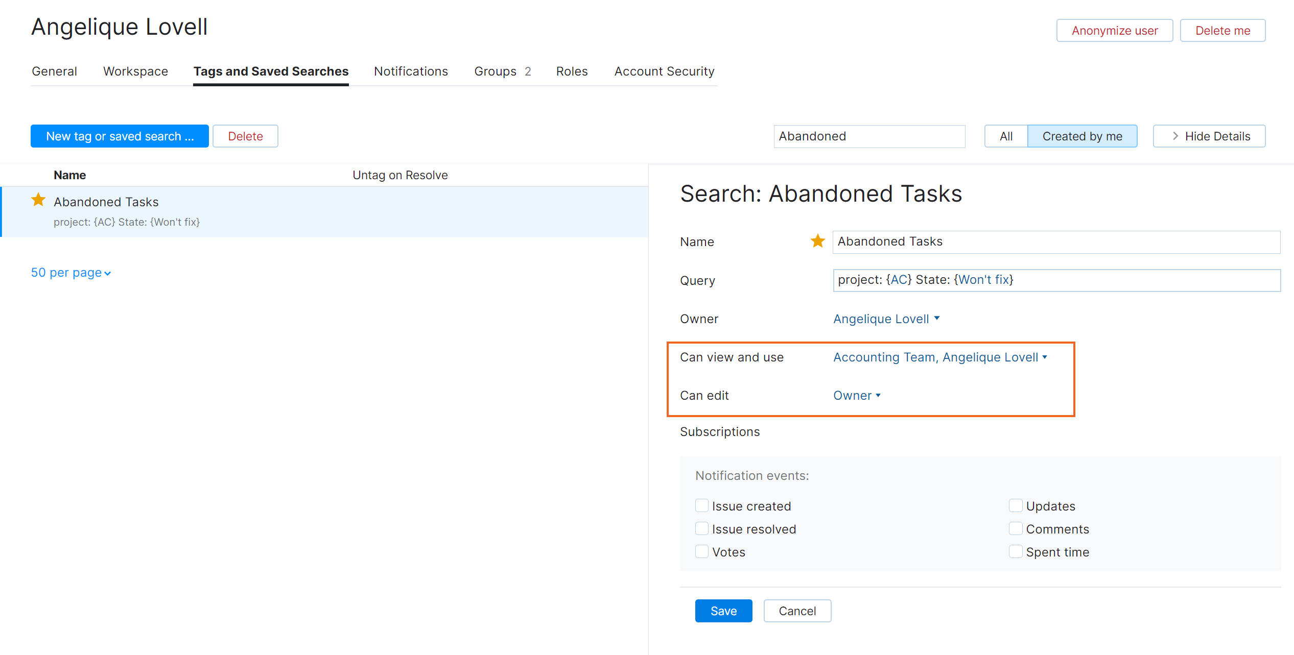
Task: Check the Updates notification event
Action: pos(1015,505)
